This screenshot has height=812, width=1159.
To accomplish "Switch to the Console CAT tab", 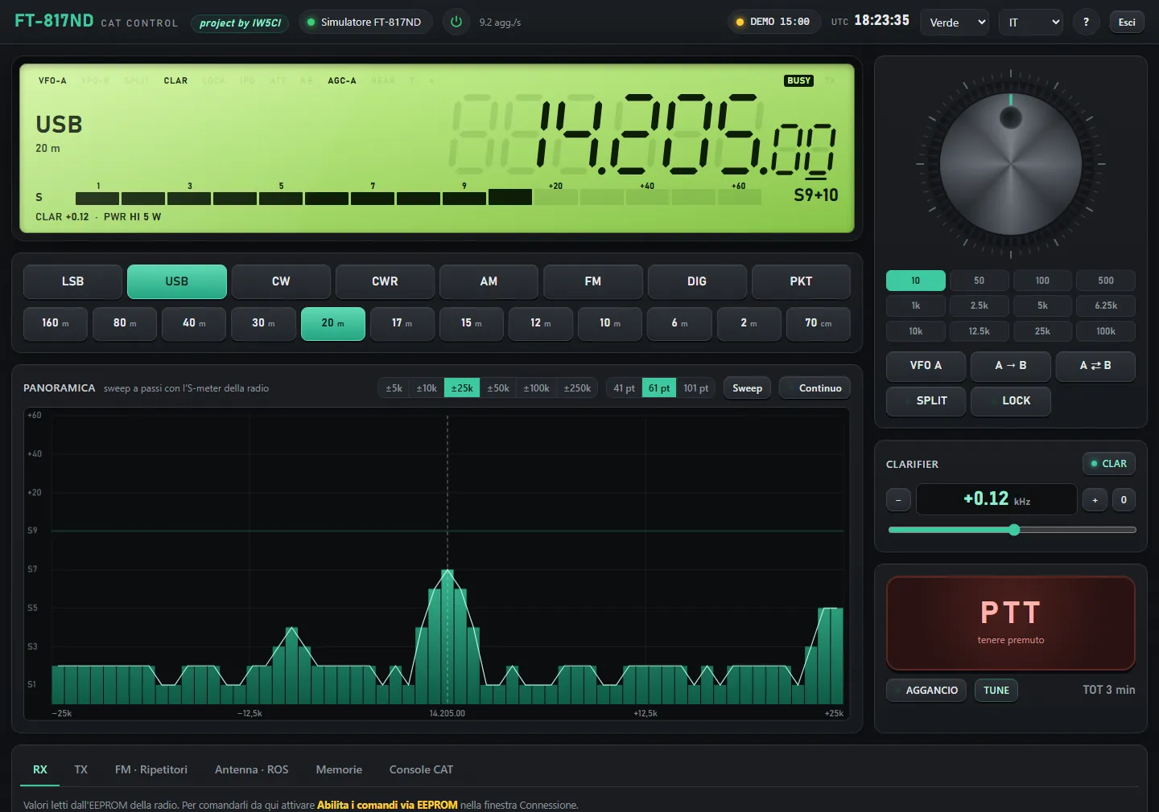I will [421, 769].
